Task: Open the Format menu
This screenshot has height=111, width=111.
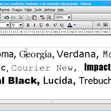Action: click(x=5, y=10)
